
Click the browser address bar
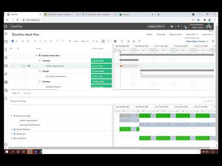pos(106,20)
